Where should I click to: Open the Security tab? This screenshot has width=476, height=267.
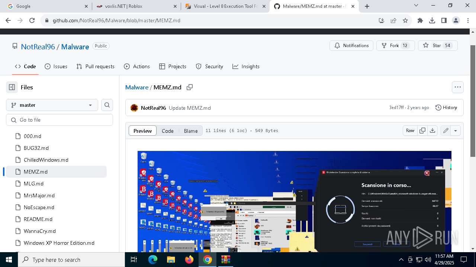click(209, 66)
